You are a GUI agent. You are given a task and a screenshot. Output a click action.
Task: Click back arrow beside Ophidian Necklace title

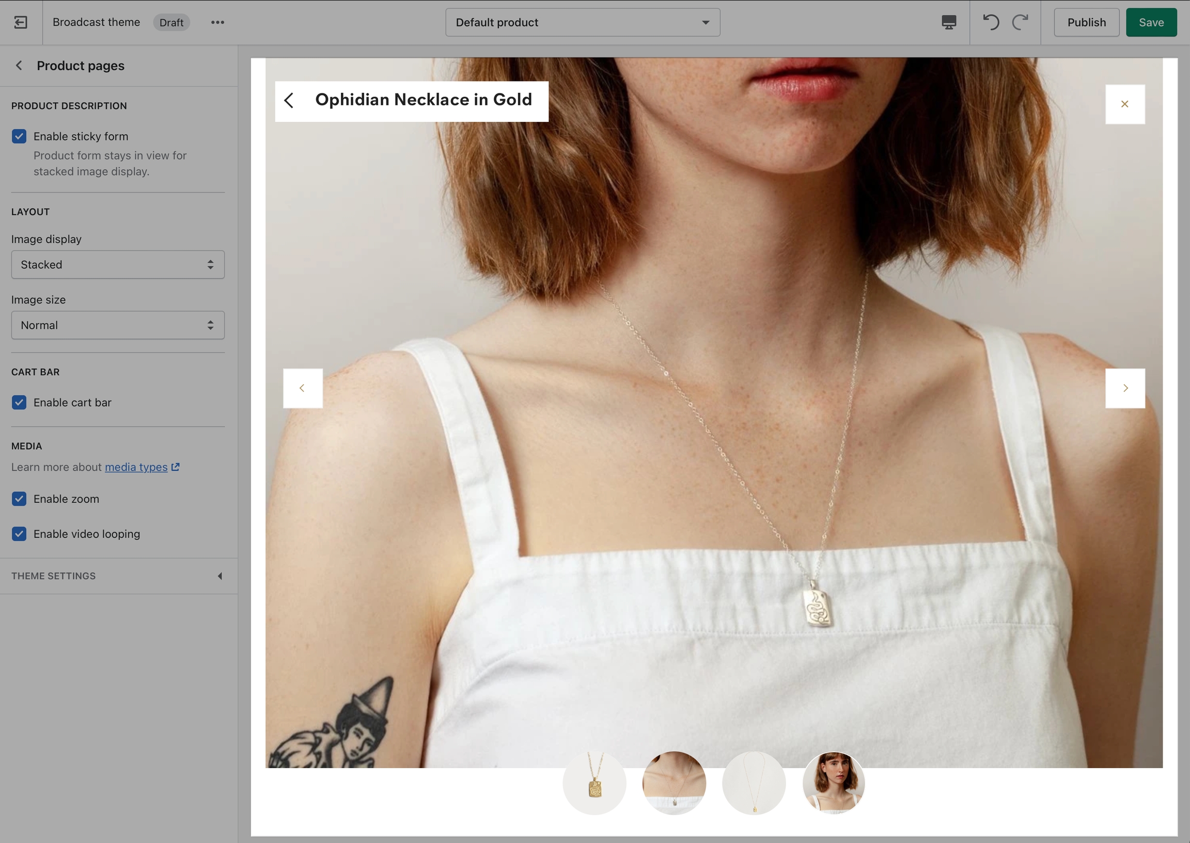pyautogui.click(x=289, y=100)
